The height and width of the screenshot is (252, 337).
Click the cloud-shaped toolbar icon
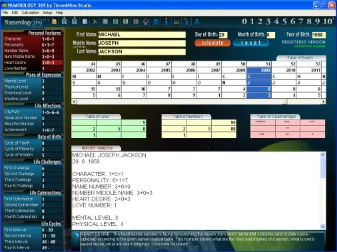point(146,21)
